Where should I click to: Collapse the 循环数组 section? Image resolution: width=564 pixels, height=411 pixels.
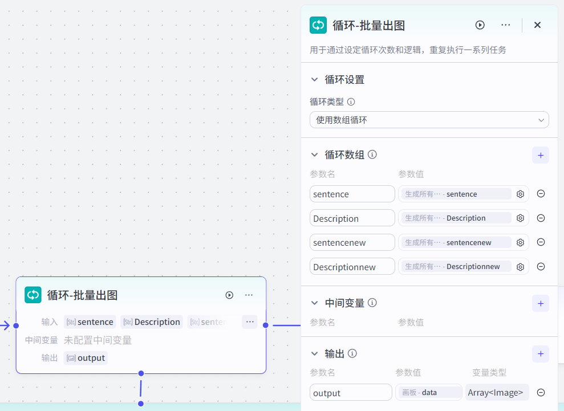pos(314,154)
